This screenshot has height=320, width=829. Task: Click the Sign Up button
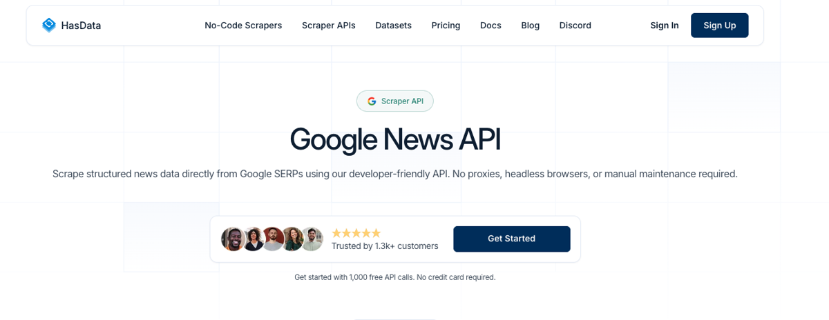pyautogui.click(x=720, y=26)
